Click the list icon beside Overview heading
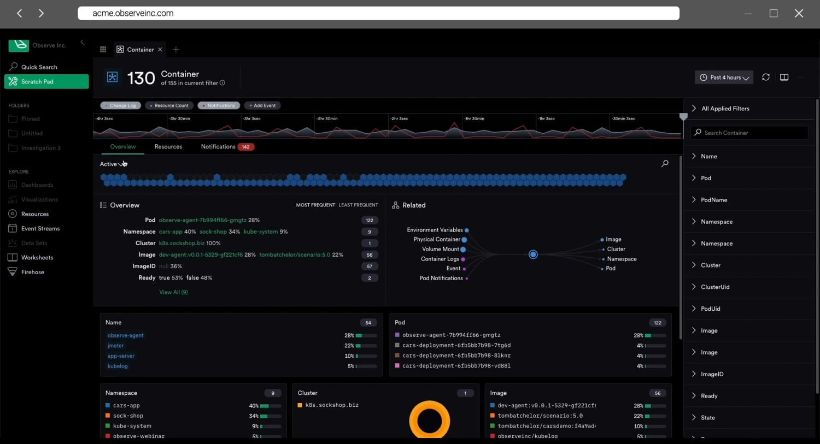The width and height of the screenshot is (820, 444). [x=103, y=205]
